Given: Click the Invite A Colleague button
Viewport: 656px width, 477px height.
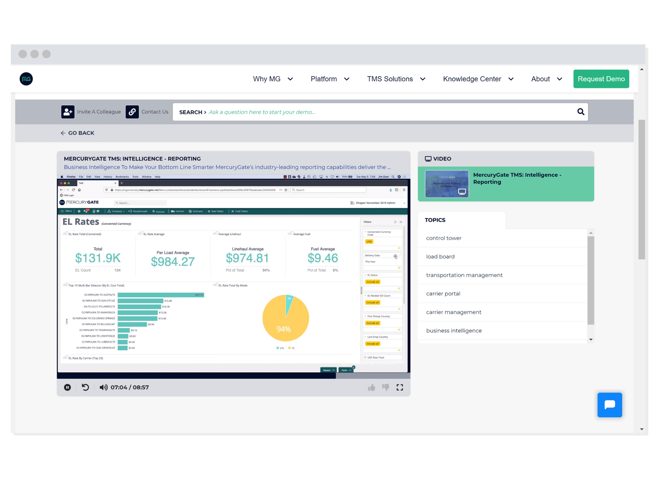Looking at the screenshot, I should [92, 112].
